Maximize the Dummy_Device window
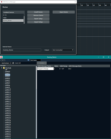This screenshot has height=139, width=111. 103,57
